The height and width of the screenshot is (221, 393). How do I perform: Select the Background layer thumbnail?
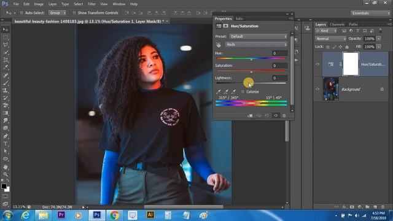point(331,89)
